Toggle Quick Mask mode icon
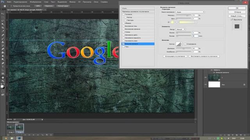 click(x=3, y=91)
